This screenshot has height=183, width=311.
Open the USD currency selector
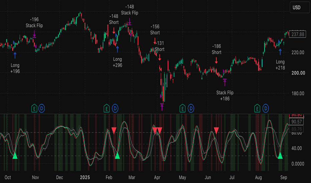coord(300,8)
